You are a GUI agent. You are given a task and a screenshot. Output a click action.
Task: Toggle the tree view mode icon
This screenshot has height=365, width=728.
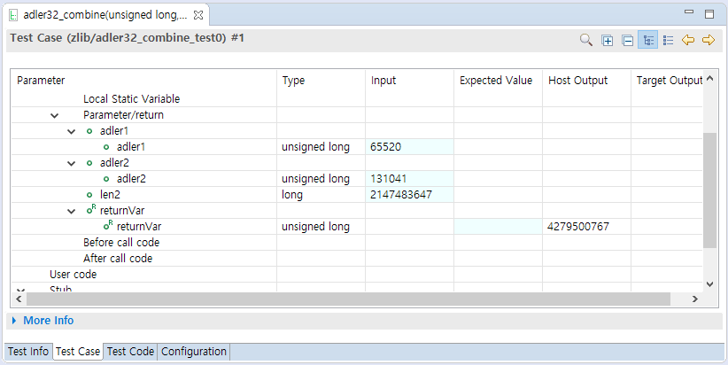647,40
